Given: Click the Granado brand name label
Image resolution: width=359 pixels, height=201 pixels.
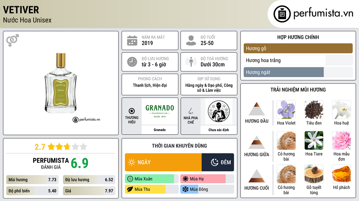Looking at the screenshot, I should tap(160, 130).
